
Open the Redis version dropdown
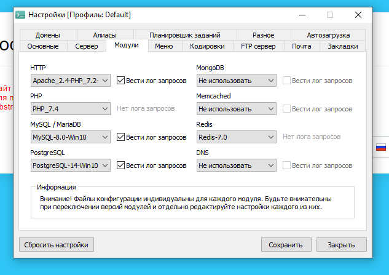(x=236, y=137)
